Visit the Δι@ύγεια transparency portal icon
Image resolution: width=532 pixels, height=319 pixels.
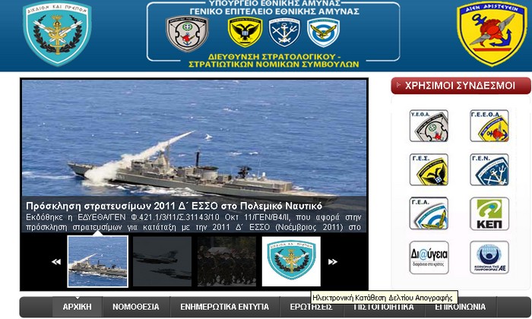[429, 257]
